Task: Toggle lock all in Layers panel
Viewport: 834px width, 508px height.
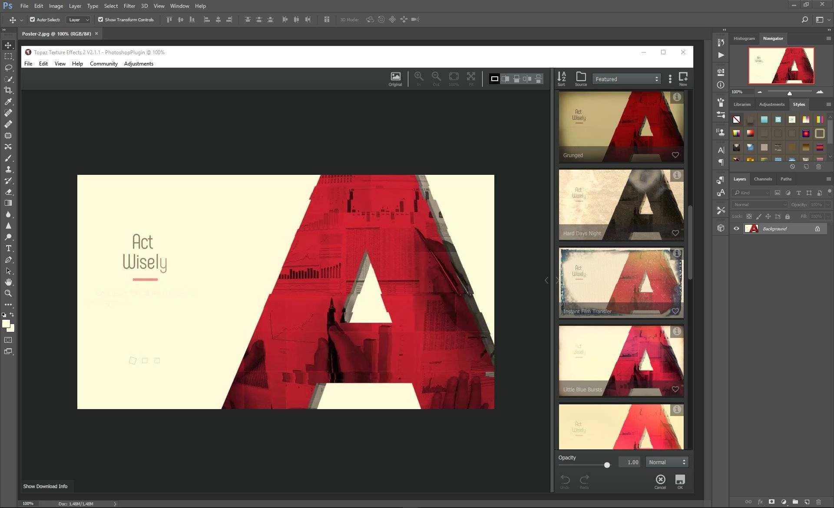Action: pos(787,216)
